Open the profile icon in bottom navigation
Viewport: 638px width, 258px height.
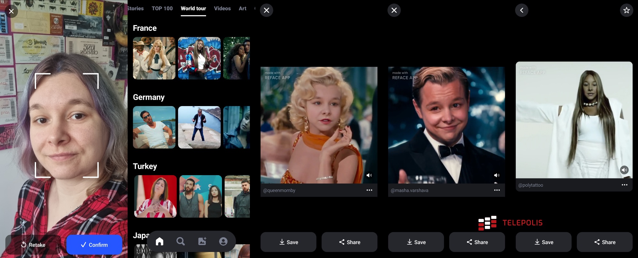(223, 242)
